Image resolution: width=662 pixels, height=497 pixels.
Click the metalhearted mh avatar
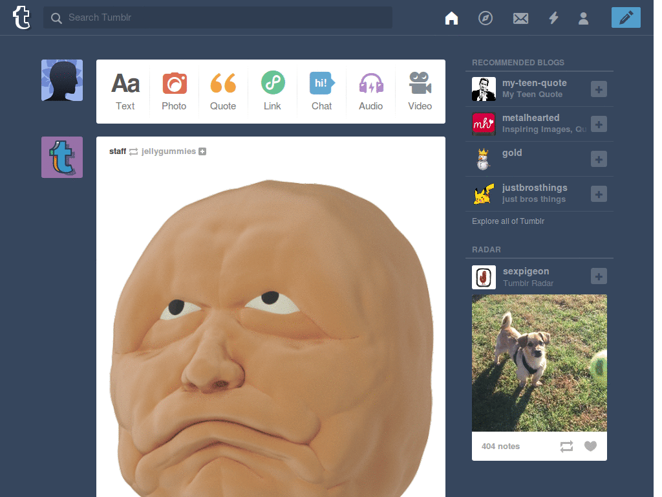click(x=484, y=124)
